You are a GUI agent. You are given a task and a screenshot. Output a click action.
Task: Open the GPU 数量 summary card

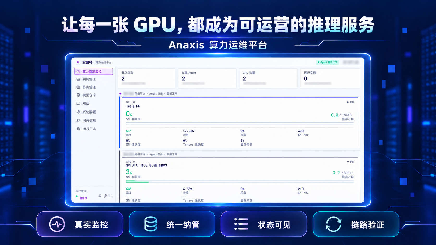268,78
